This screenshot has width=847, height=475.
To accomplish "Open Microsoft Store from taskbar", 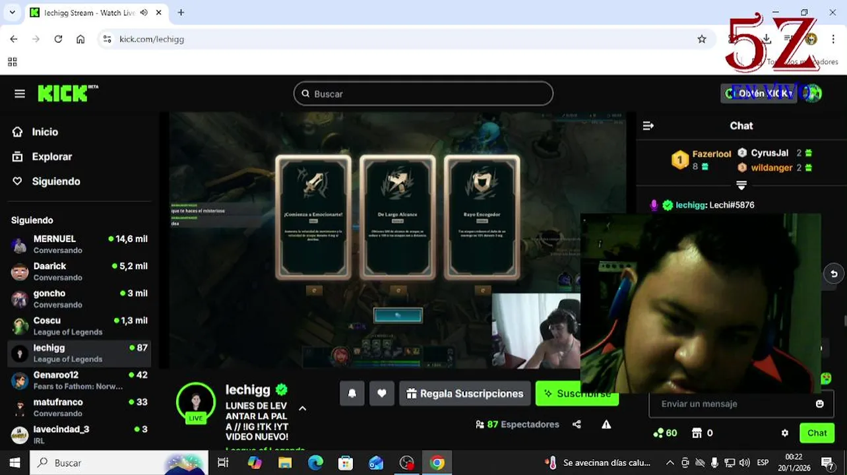I will point(346,462).
